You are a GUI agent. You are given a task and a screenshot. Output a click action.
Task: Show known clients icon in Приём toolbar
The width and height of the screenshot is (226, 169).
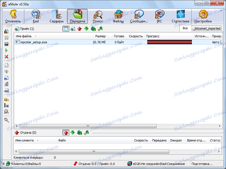click(100, 29)
